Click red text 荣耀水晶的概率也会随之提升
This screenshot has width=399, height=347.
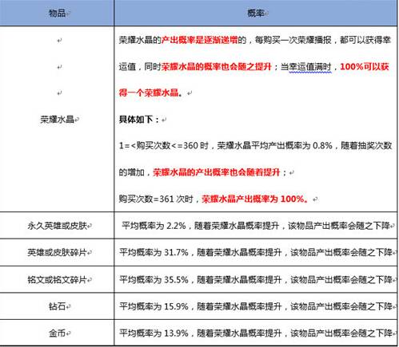[x=216, y=66]
